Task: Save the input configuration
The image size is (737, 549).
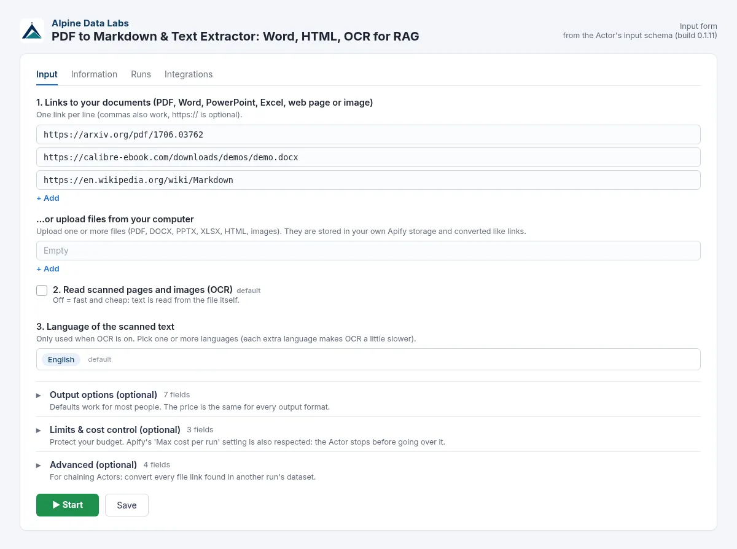Action: coord(127,505)
